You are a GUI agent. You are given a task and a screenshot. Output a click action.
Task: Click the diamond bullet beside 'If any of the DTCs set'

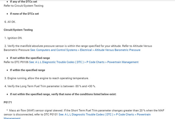pos(7,2)
